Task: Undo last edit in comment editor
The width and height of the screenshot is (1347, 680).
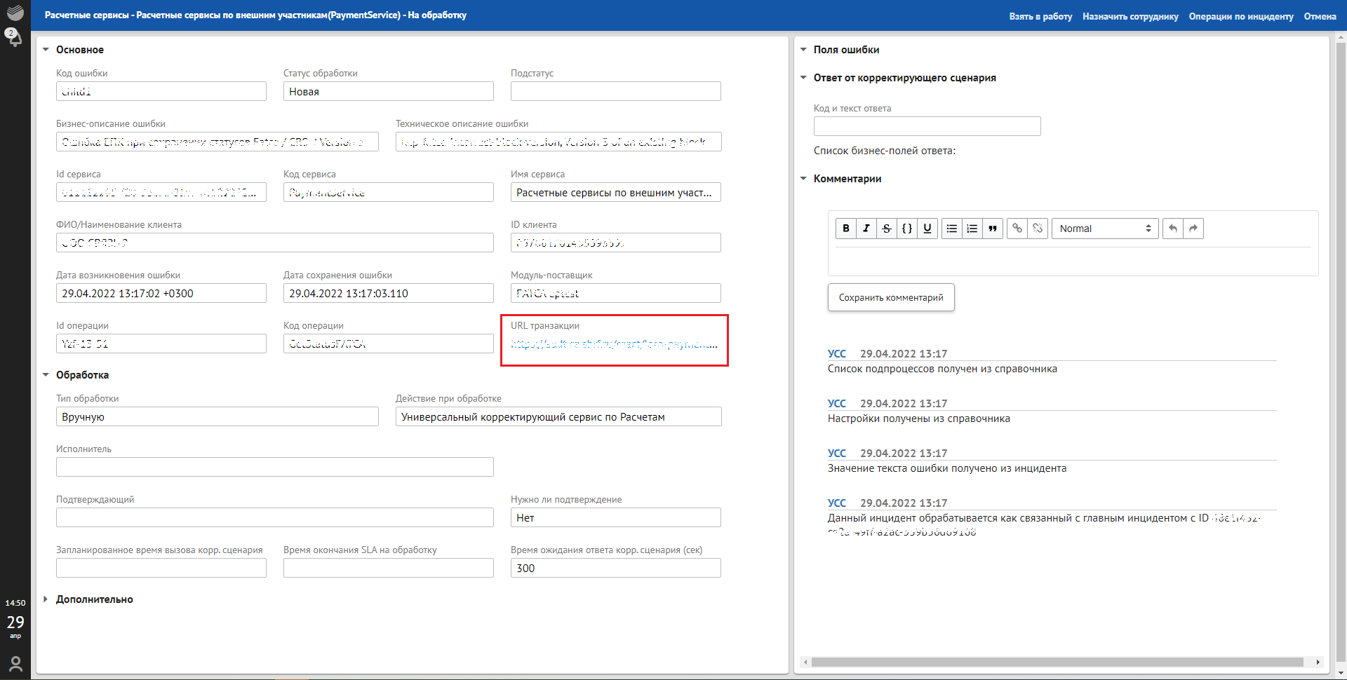Action: (x=1173, y=229)
